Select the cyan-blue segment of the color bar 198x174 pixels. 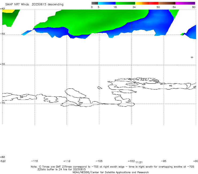pos(107,3)
